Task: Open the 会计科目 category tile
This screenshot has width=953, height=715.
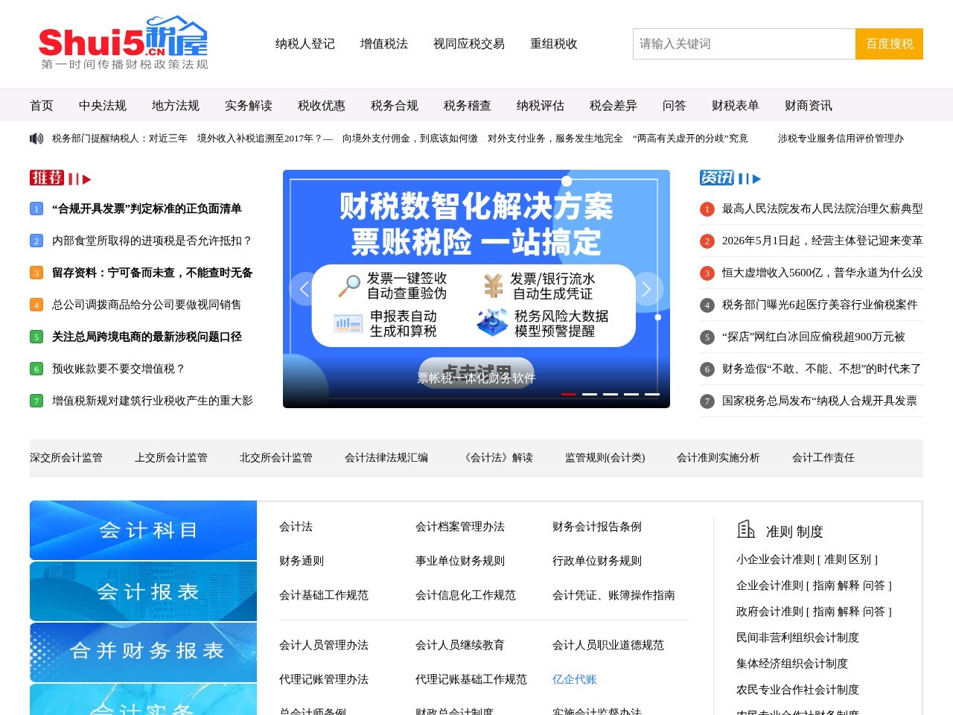Action: tap(143, 530)
